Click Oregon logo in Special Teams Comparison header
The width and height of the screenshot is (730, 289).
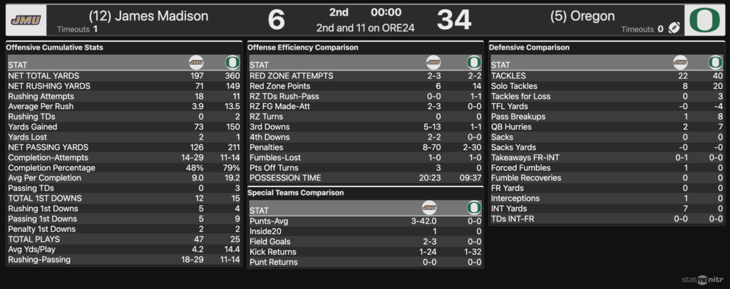tap(473, 208)
